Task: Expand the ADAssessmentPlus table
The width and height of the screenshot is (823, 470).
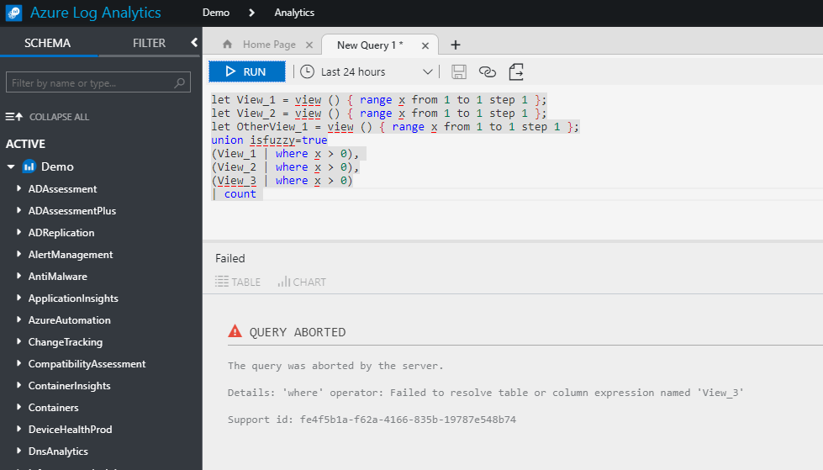Action: tap(18, 210)
